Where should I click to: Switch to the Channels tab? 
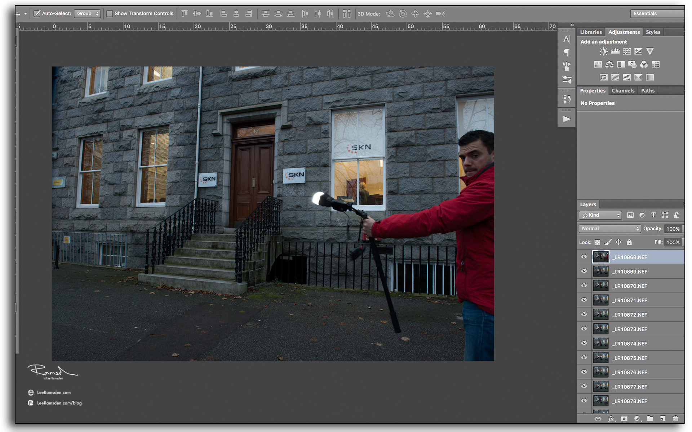623,91
